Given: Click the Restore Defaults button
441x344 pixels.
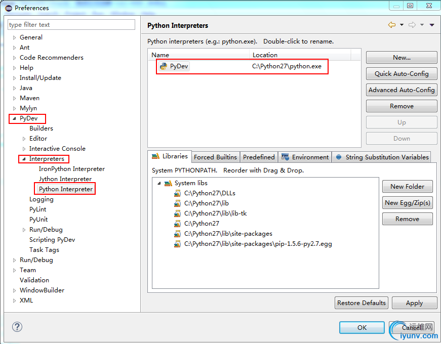Looking at the screenshot, I should click(362, 303).
